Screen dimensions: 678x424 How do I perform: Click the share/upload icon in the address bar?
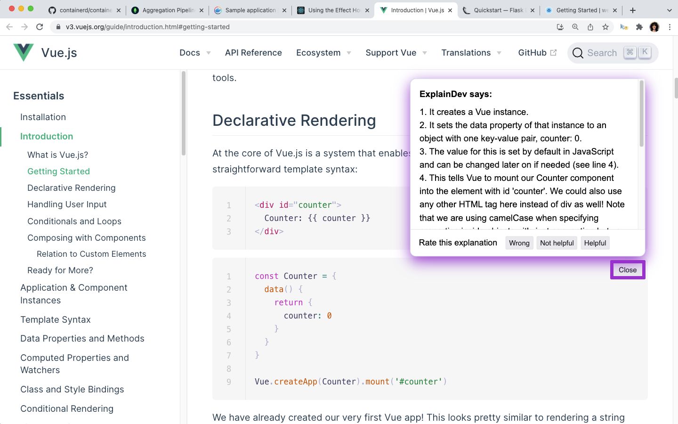point(590,27)
